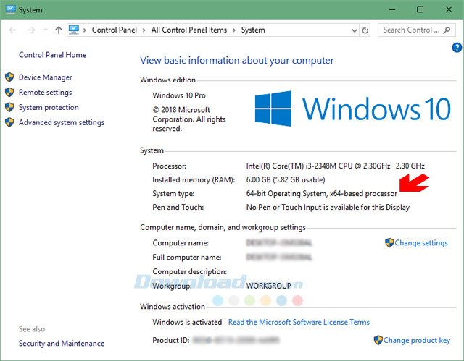Screen dimensions: 464x361
Task: Open recent locations dropdown beside navigation arrows
Action: 45,30
